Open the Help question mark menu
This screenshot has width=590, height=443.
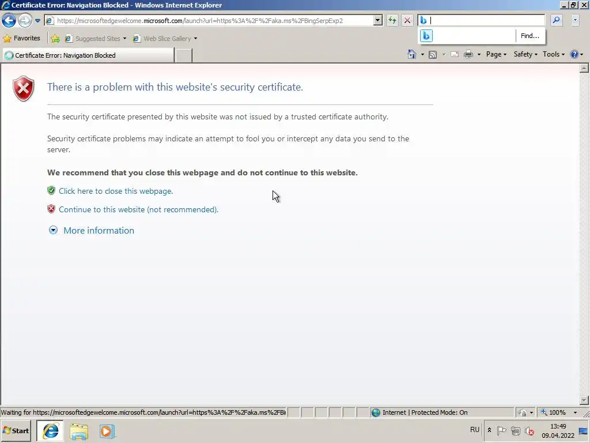pyautogui.click(x=576, y=55)
